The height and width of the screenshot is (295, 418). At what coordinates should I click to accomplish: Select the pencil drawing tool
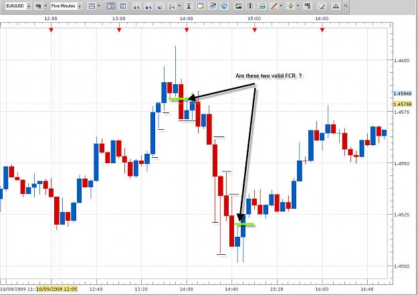(274, 6)
